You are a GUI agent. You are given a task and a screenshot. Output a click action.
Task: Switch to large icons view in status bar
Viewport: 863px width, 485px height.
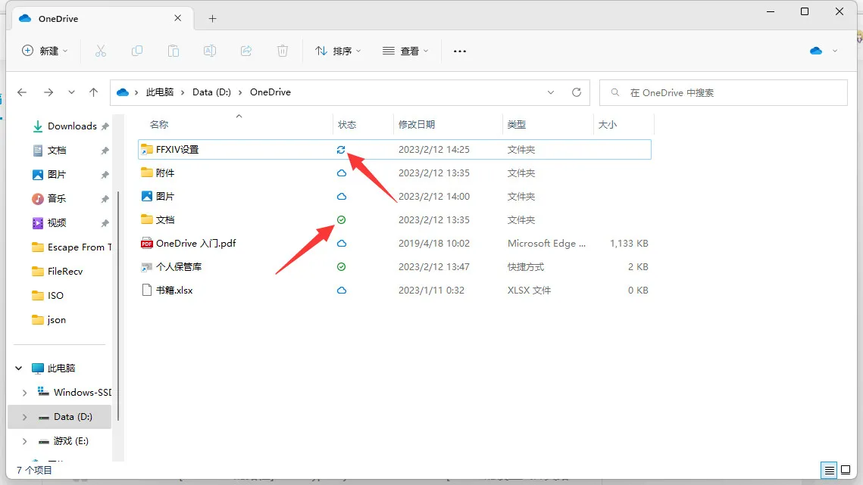(x=846, y=470)
